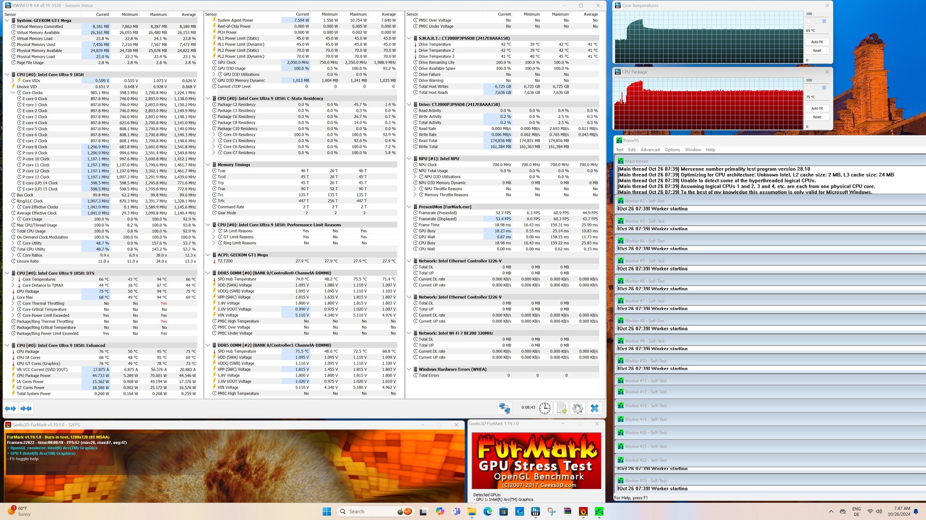Select the Framerate (Presented) row
926x520 pixels.
pyautogui.click(x=505, y=213)
